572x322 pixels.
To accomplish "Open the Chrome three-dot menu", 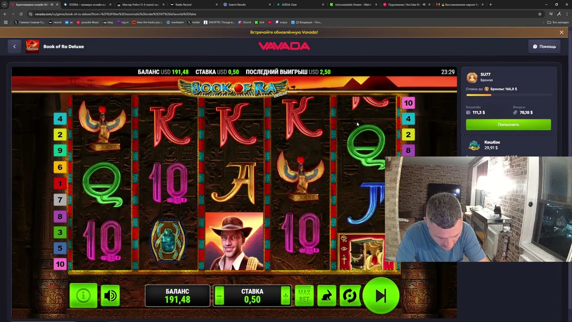I will (567, 14).
